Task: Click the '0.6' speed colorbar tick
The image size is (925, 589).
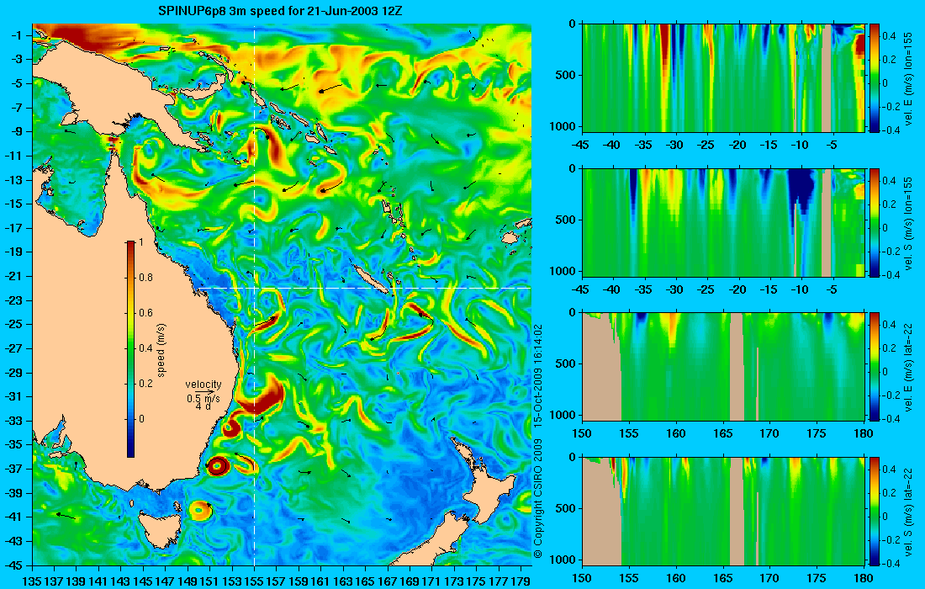Action: coord(145,313)
